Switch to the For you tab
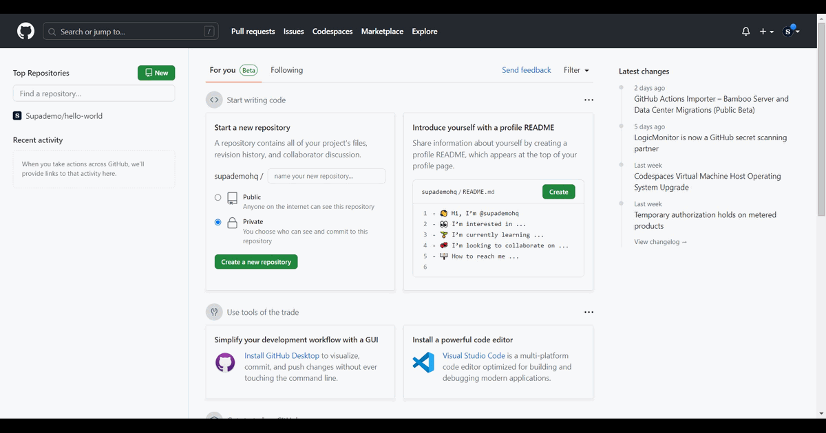 coord(233,70)
